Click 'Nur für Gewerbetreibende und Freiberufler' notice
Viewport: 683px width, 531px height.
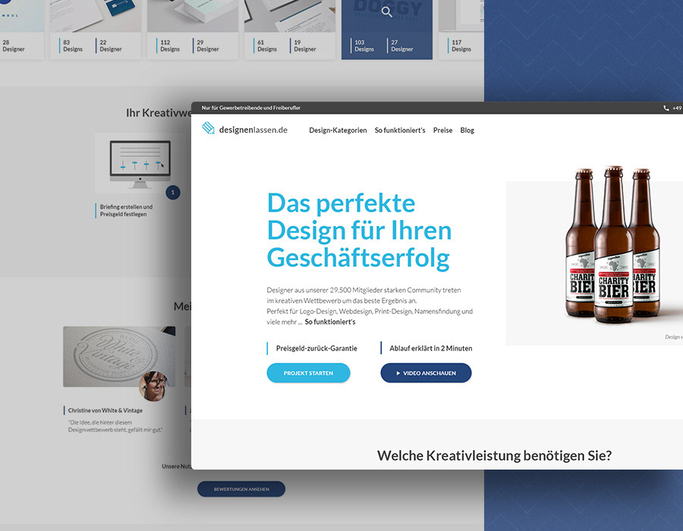(250, 108)
